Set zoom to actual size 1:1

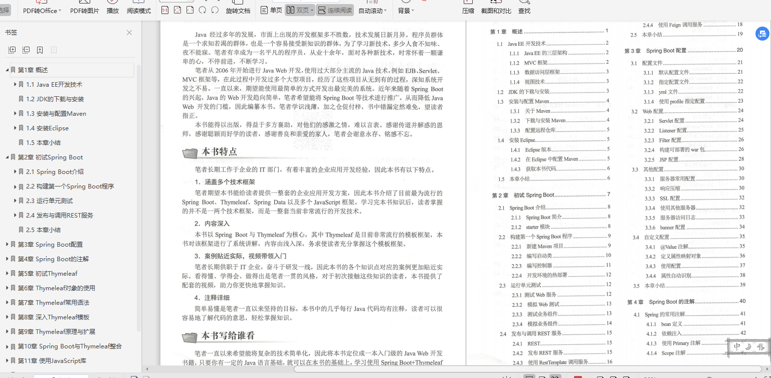(165, 10)
